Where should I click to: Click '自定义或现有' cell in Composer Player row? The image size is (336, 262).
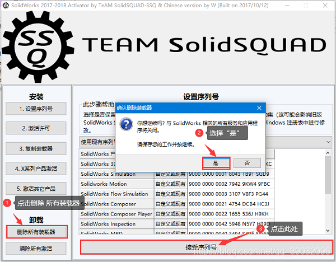(171, 214)
